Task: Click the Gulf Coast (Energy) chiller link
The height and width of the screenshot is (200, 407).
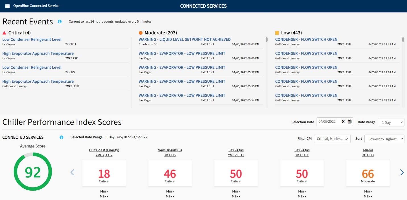Action: [x=104, y=150]
